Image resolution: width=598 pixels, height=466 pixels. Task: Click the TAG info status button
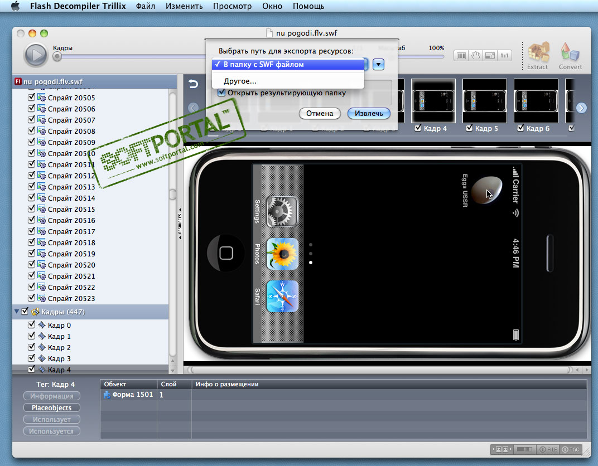(x=571, y=450)
